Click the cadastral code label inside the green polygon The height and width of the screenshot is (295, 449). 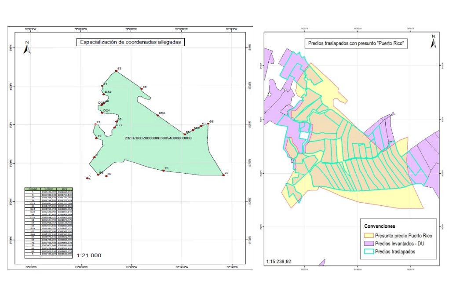pyautogui.click(x=158, y=138)
